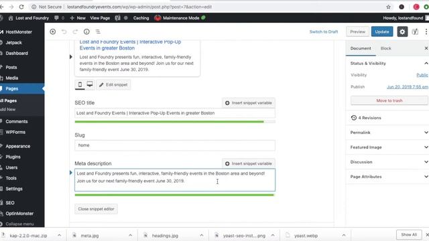The width and height of the screenshot is (429, 241).
Task: Open Comments in the admin sidebar
Action: (x=16, y=121)
